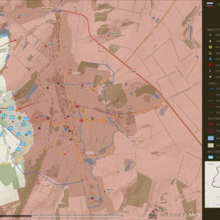Click the Russian flag in the legend

coord(209,4)
